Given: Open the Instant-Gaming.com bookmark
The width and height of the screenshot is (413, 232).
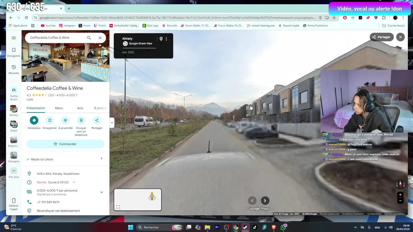Looking at the screenshot, I should (x=261, y=25).
